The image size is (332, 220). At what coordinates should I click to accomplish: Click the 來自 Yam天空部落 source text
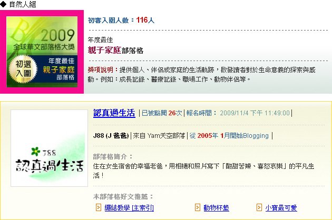coord(159,135)
